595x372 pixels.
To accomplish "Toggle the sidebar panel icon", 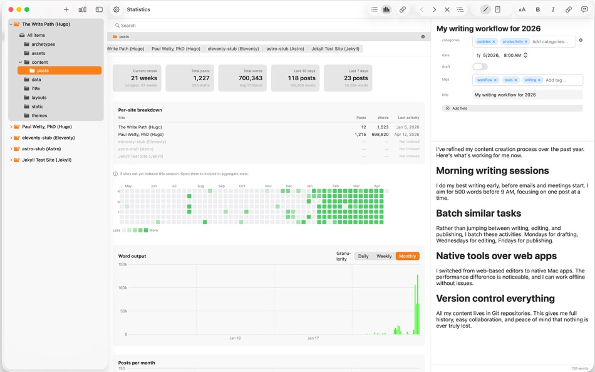I will (99, 9).
